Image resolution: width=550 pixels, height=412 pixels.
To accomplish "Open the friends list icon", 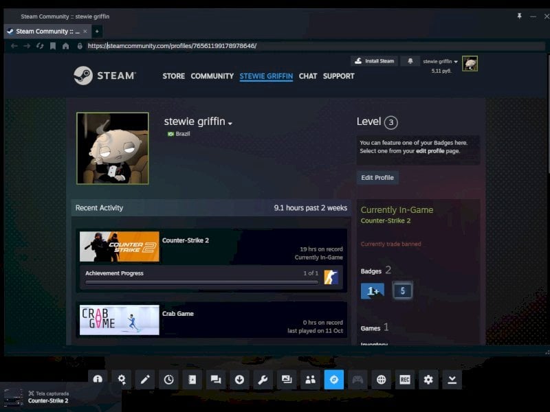I will (311, 380).
